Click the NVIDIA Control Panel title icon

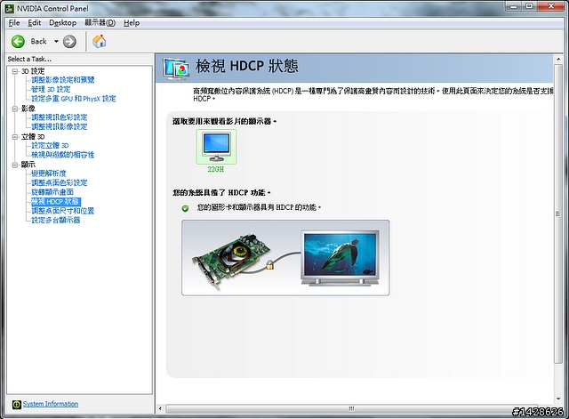[x=9, y=8]
